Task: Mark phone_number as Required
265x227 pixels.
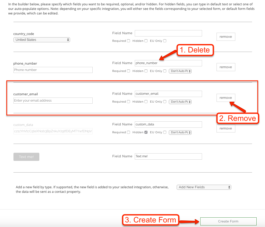Action: 128,71
